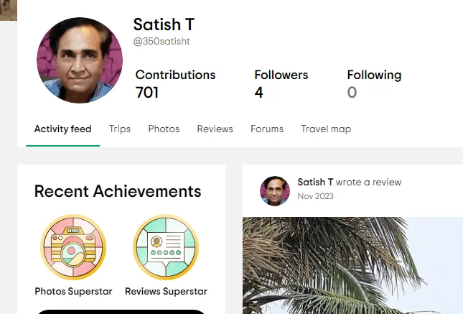Switch to the Activity feed tab
463x314 pixels.
click(x=62, y=129)
